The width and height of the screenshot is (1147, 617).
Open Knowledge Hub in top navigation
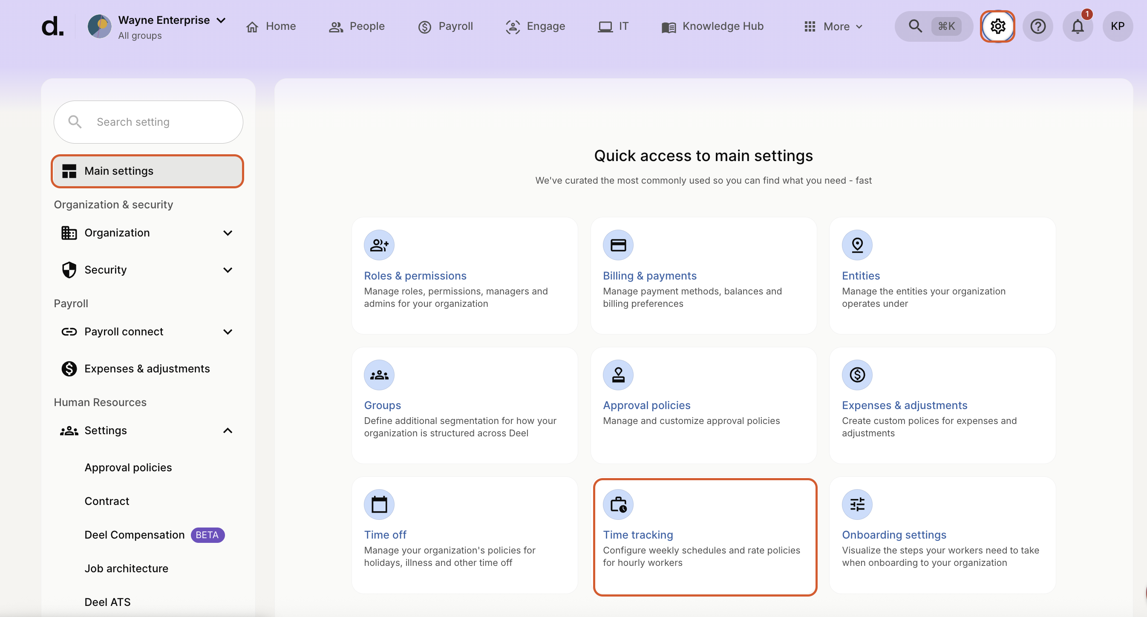tap(712, 26)
